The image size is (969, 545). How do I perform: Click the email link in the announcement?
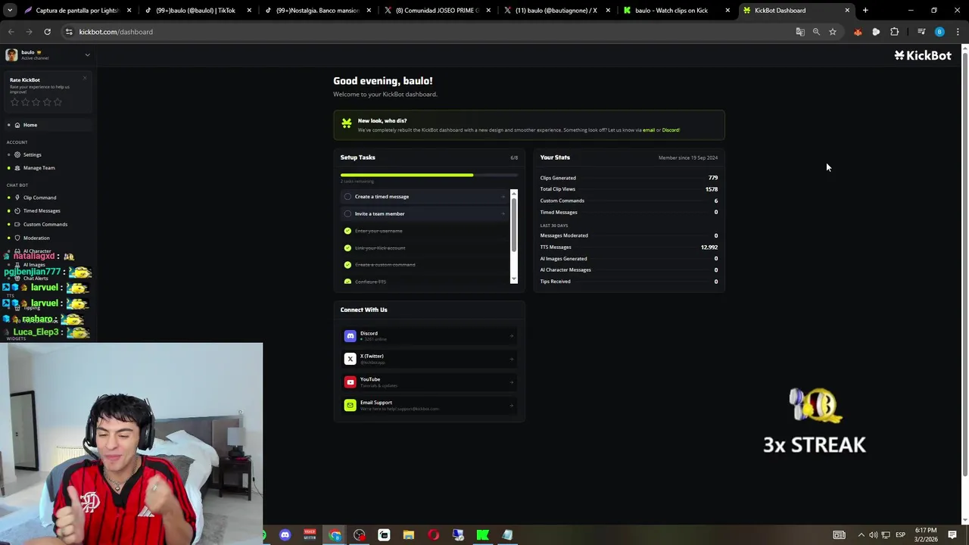pos(649,130)
